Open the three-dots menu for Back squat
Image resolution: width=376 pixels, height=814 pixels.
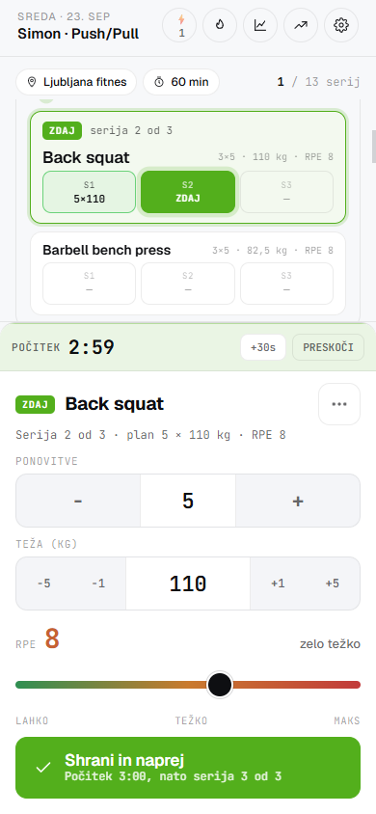coord(339,404)
